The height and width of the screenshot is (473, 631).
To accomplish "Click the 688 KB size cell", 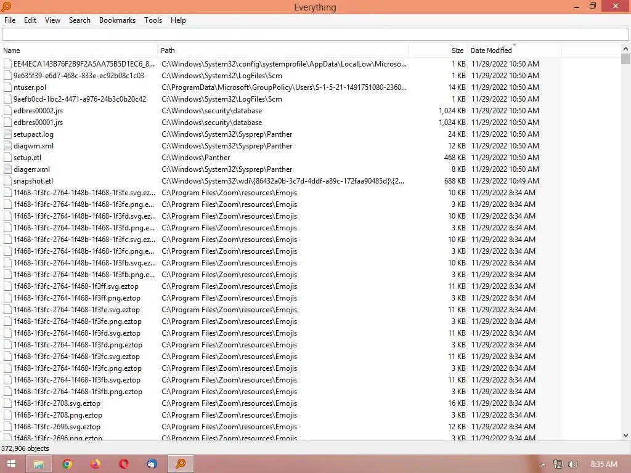I will tap(455, 180).
